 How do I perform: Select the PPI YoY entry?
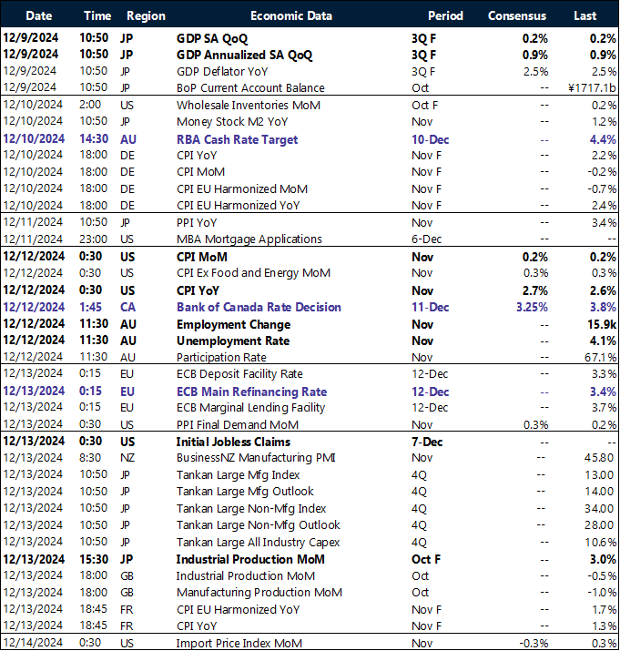click(x=197, y=222)
